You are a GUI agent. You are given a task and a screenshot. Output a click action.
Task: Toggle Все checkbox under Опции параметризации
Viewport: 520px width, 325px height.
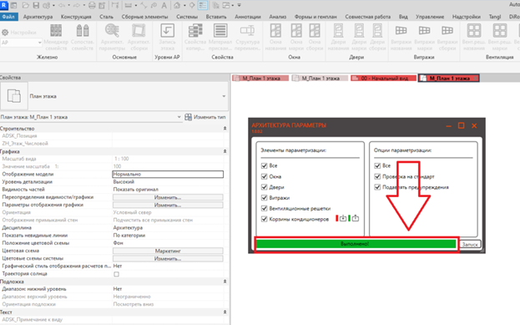point(377,165)
